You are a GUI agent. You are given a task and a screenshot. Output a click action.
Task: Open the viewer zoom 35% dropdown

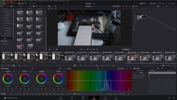click(50, 6)
